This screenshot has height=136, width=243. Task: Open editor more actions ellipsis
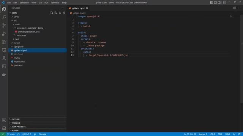[x=239, y=8]
